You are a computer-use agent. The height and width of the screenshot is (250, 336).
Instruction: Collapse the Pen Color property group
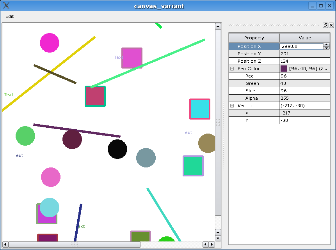click(232, 69)
